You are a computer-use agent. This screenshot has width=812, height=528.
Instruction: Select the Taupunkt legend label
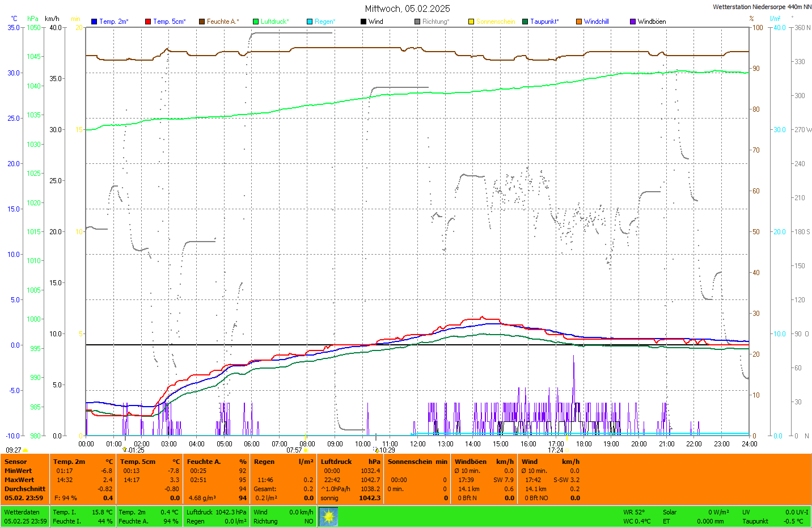[x=544, y=22]
